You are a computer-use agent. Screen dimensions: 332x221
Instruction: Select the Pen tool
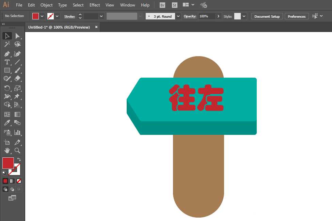click(7, 54)
